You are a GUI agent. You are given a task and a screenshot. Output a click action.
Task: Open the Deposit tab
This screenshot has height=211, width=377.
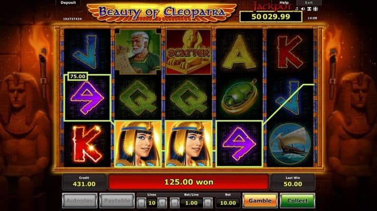pyautogui.click(x=68, y=3)
